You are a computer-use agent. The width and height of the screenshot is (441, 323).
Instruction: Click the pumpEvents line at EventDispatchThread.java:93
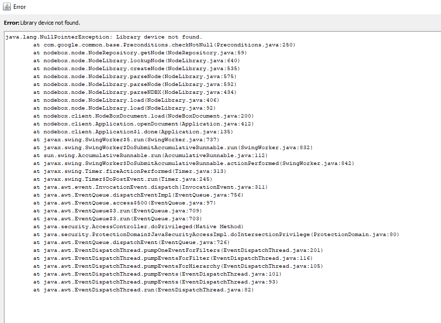156,282
